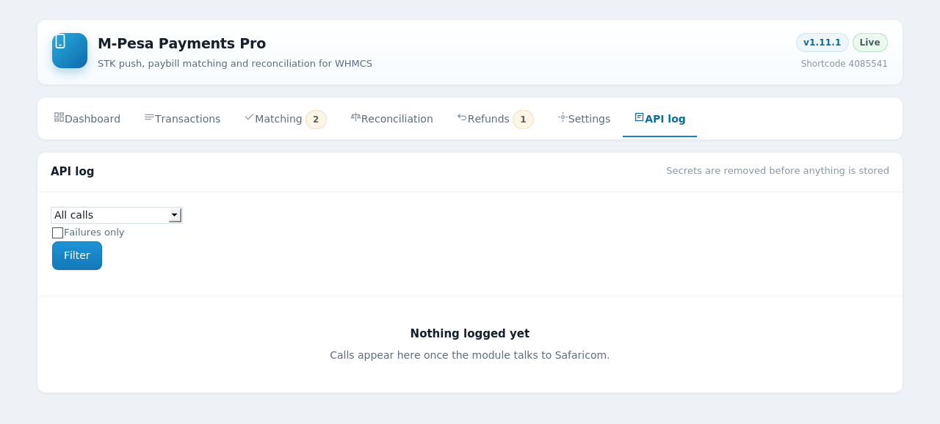Click the Transactions list icon
This screenshot has height=424, width=940.
[149, 117]
